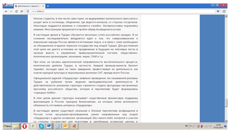Click the site info badge in address bar
Screen dimensions: 230x134
(28, 11)
